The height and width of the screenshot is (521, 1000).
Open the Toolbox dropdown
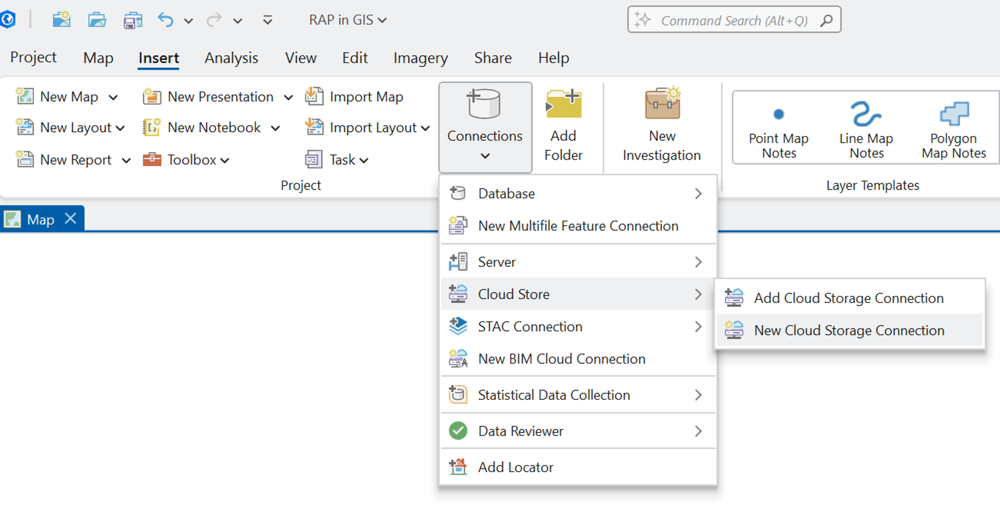coord(225,160)
